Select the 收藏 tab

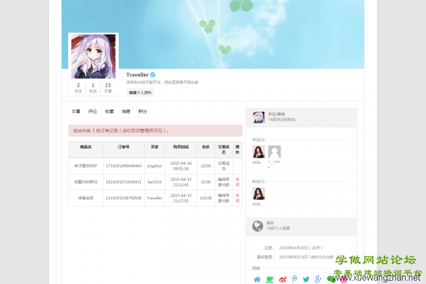109,112
